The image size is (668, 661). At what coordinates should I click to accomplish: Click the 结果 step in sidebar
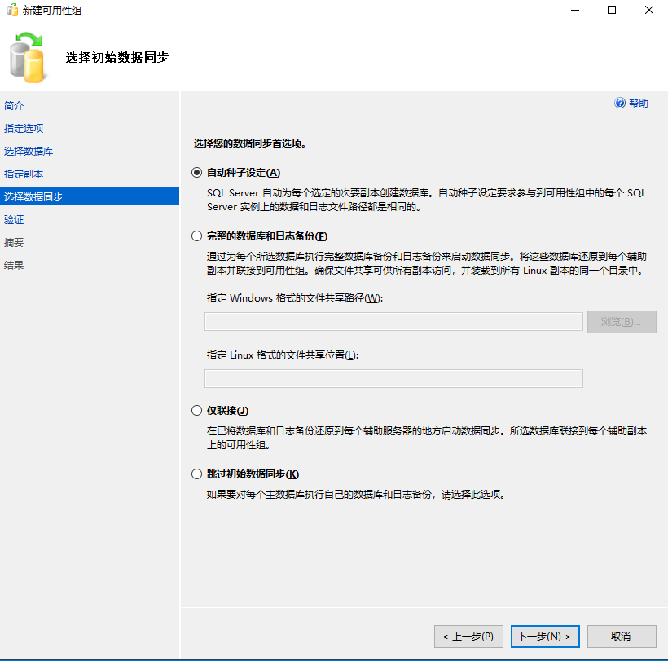(x=14, y=265)
